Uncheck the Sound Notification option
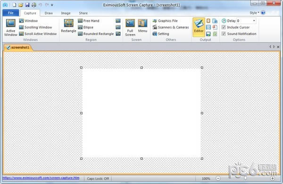This screenshot has height=184, width=283. 224,34
